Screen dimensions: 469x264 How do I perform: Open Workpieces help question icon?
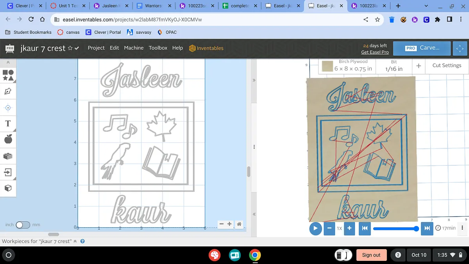point(82,241)
